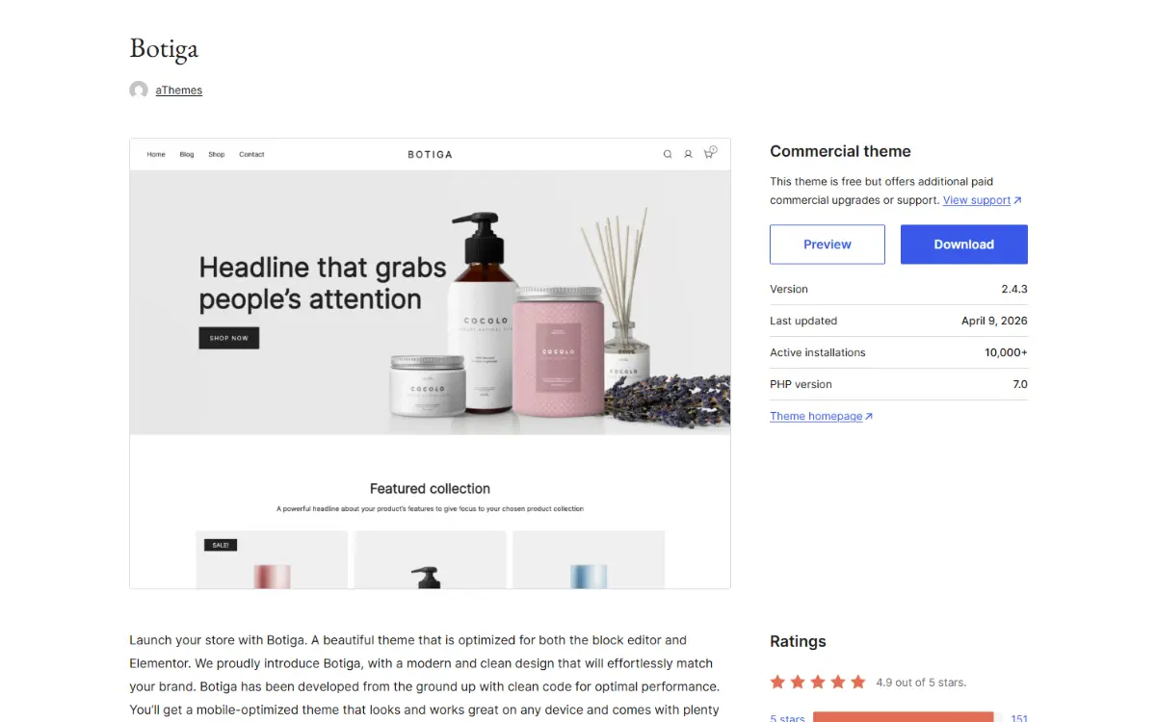
Task: Click the shopping cart icon in preview
Action: 710,152
